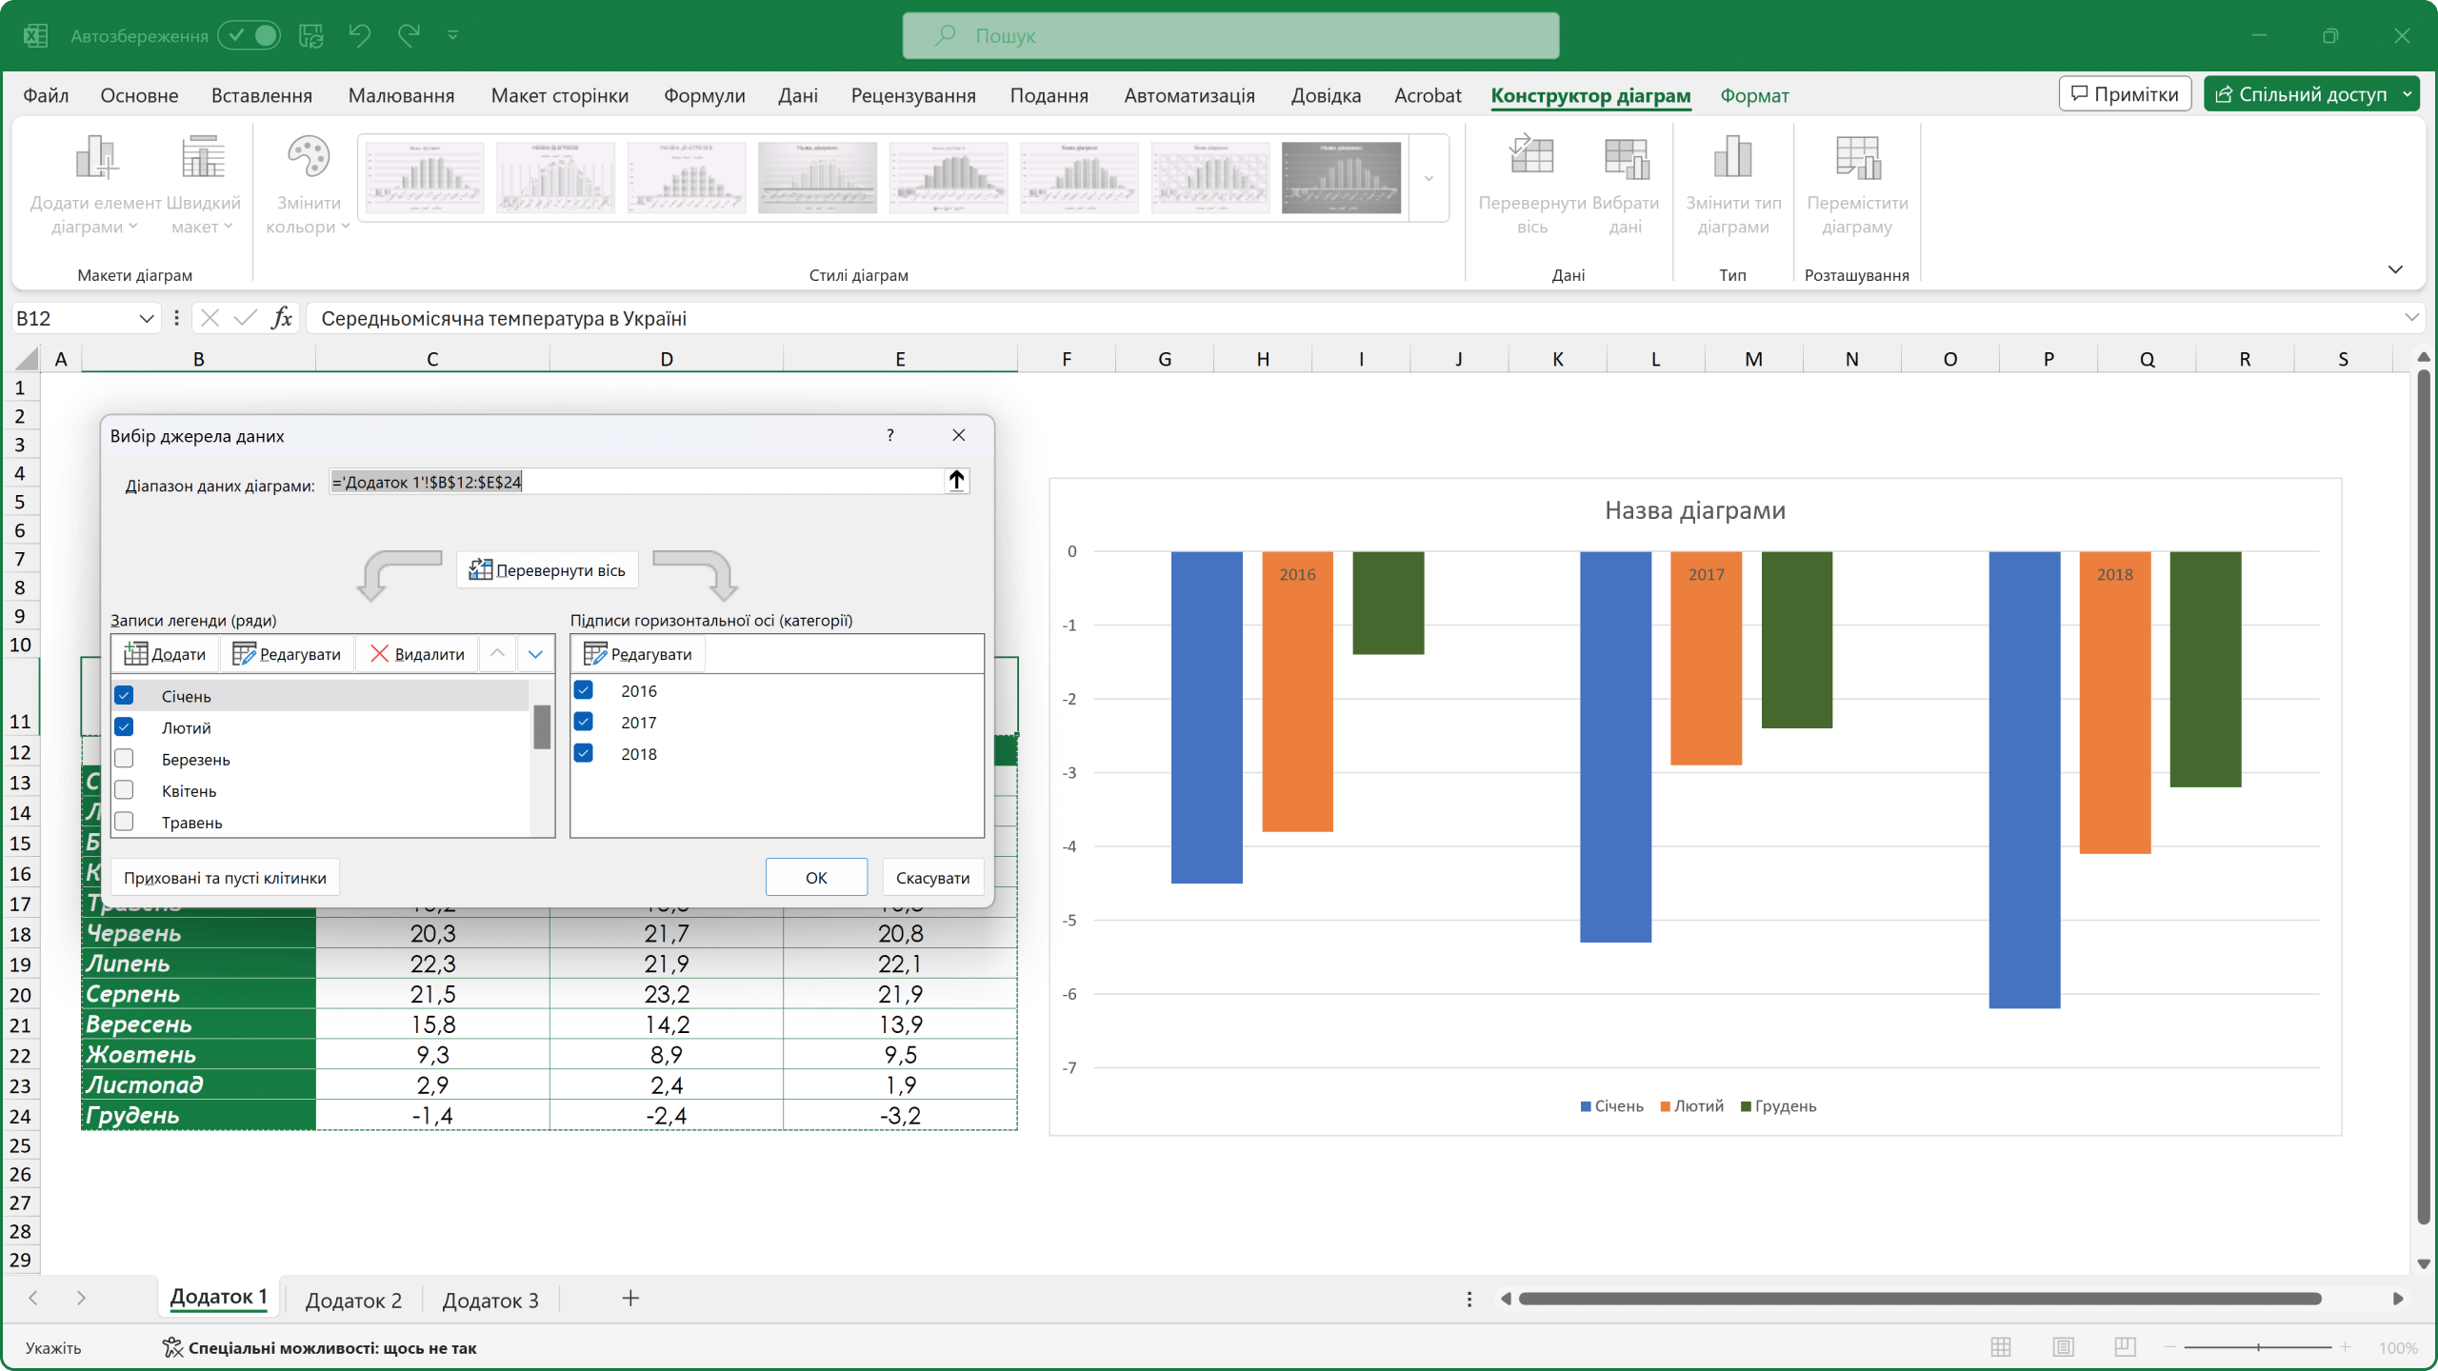Click OK button in dialog
Viewport: 2438px width, 1371px height.
[816, 877]
